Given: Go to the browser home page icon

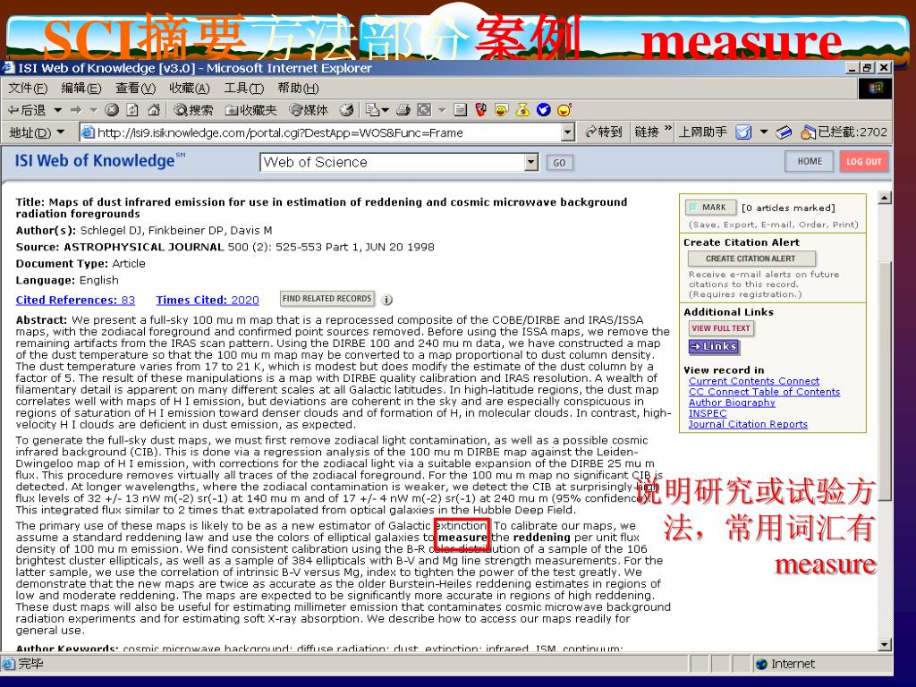Looking at the screenshot, I should point(154,110).
